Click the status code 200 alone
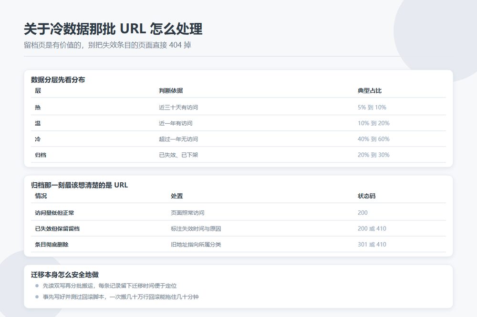The height and width of the screenshot is (317, 477). coord(363,213)
